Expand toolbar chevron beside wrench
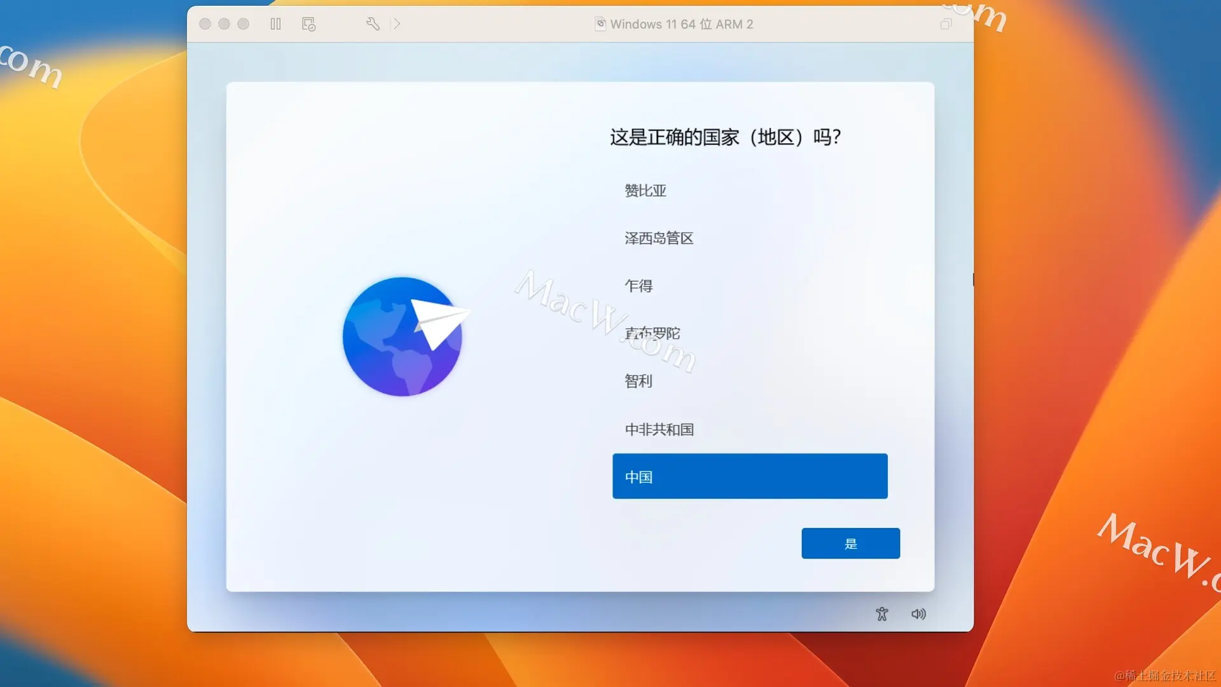The image size is (1221, 687). pos(397,24)
